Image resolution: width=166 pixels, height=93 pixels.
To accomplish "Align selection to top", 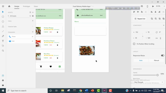I will pos(134,12).
